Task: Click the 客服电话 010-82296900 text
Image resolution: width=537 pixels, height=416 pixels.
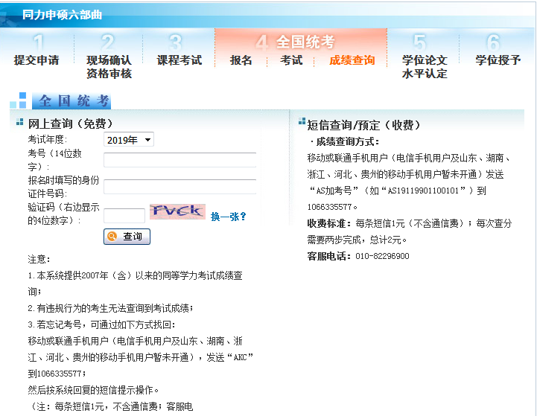Action: 358,256
